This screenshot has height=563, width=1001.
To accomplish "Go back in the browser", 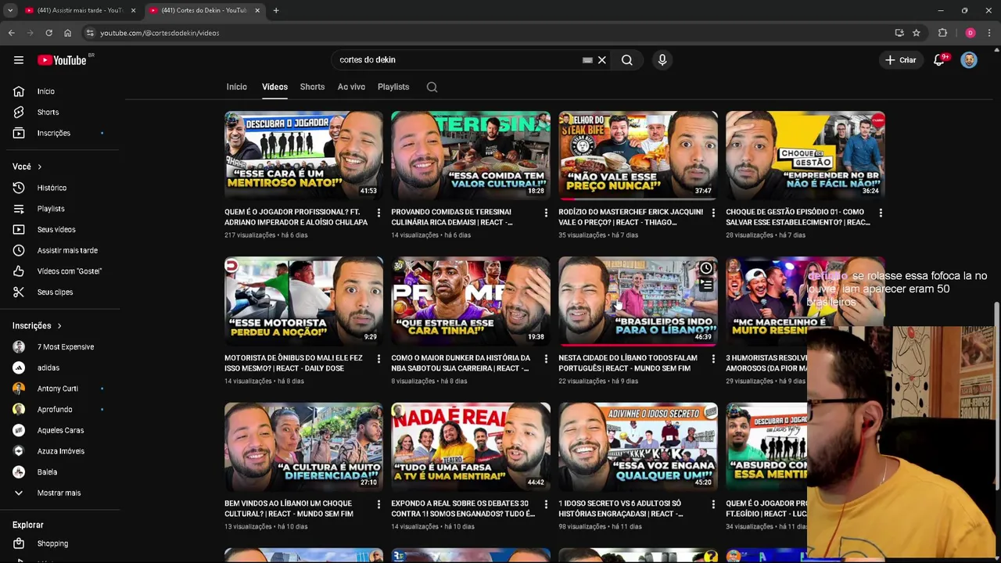I will pos(11,33).
